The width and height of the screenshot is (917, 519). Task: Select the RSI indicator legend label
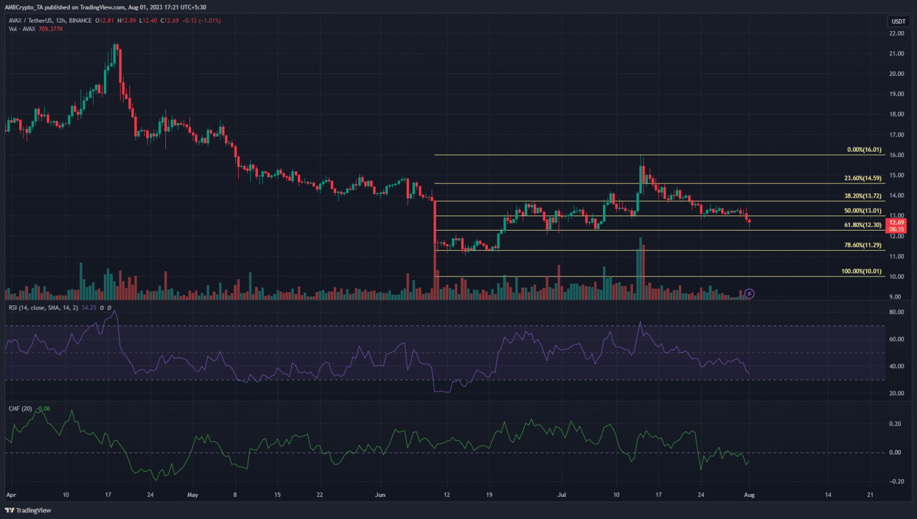(x=43, y=308)
